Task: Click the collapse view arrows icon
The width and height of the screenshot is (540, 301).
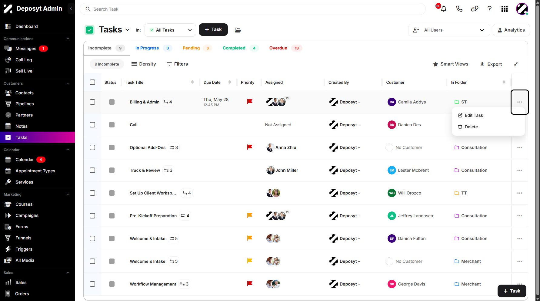Action: [516, 64]
